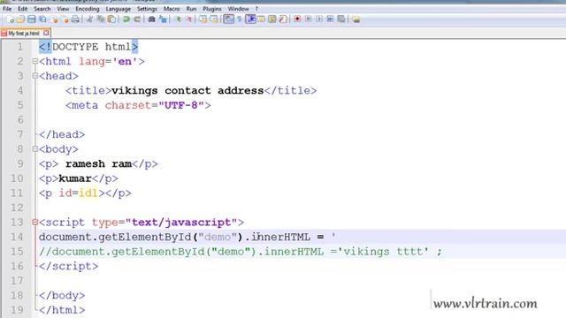Open the View menu

(x=63, y=9)
